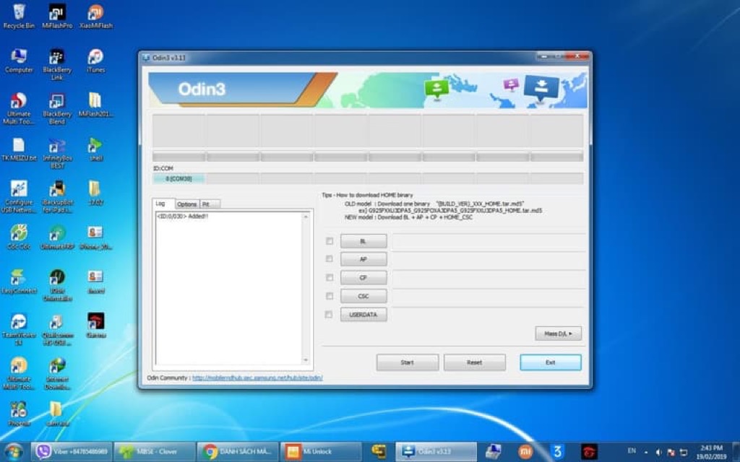
Task: Click the USERDATA file button
Action: pos(363,315)
